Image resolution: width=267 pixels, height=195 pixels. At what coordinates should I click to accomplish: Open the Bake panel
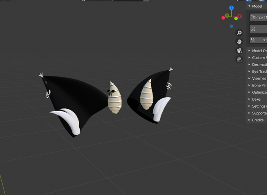pos(256,99)
